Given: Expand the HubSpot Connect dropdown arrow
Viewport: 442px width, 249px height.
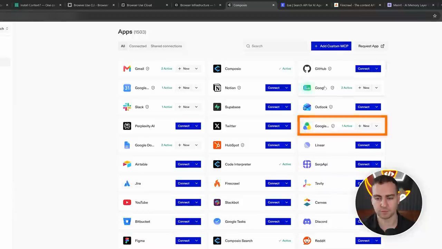Looking at the screenshot, I should [287, 145].
